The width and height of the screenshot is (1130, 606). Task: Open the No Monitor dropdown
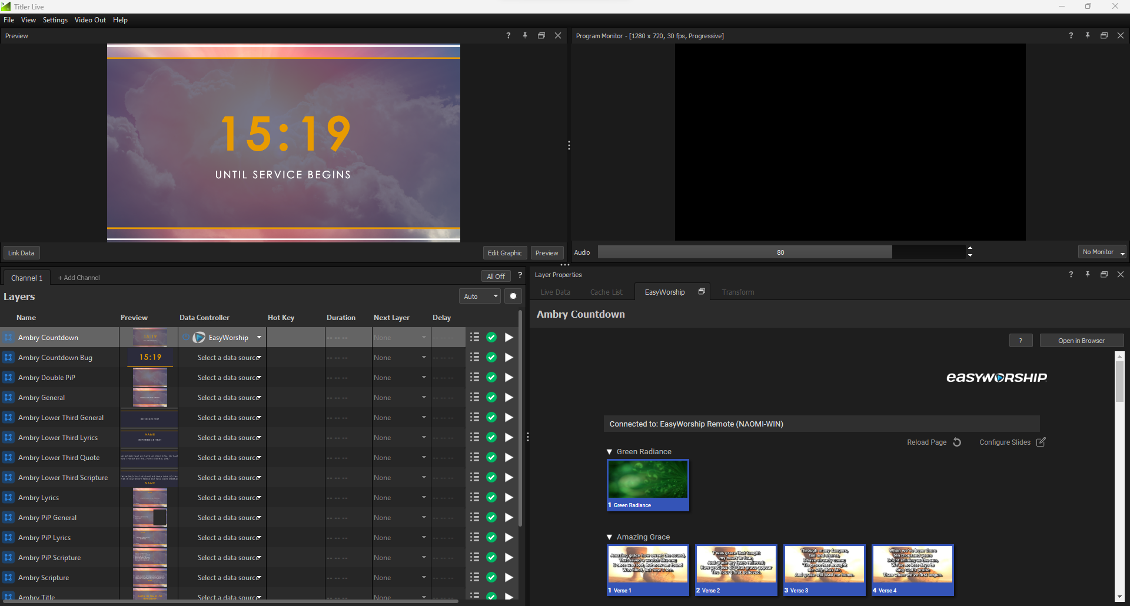coord(1102,252)
